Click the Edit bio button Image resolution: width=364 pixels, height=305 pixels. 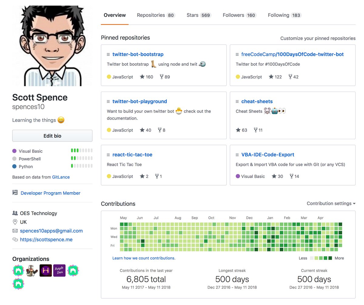pos(52,136)
